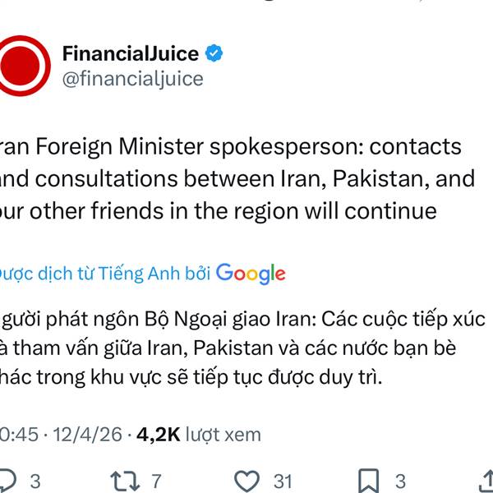View the 4,2K lượt xem count
This screenshot has width=493, height=493.
point(199,435)
